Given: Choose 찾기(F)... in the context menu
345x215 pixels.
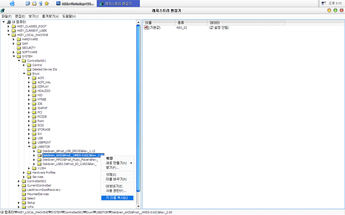Looking at the screenshot, I should coord(117,167).
